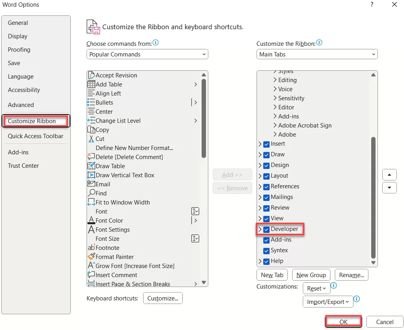
Task: Select the Format Painter brush icon
Action: [91, 257]
